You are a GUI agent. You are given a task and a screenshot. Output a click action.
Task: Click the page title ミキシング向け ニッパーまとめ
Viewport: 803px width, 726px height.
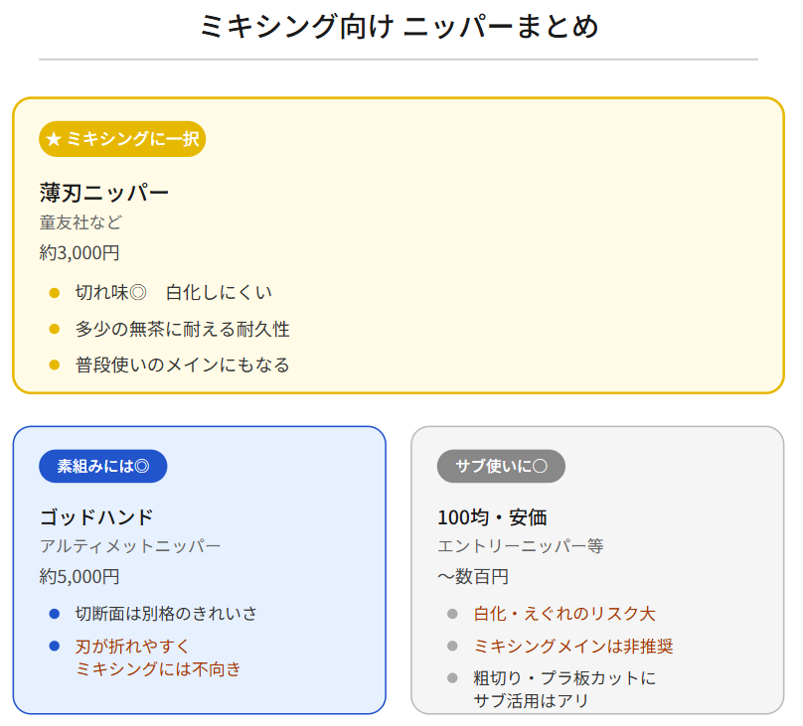tap(399, 26)
